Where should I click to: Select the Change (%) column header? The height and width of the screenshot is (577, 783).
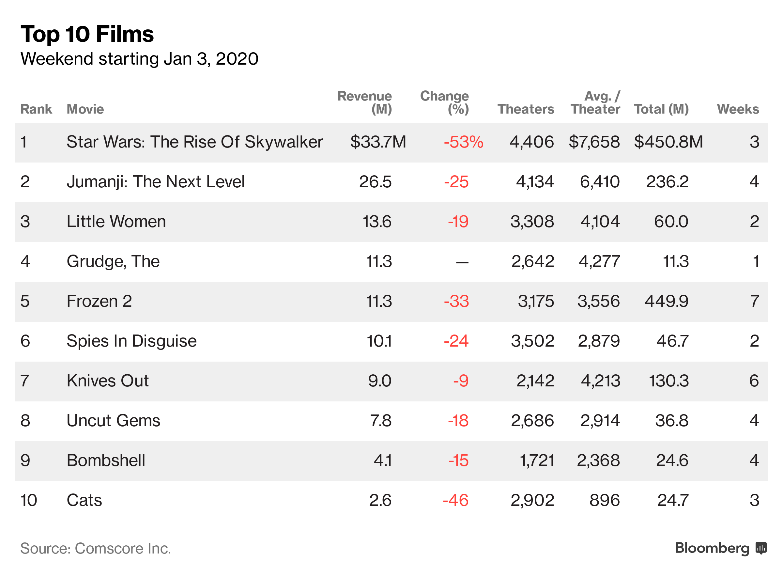(444, 102)
